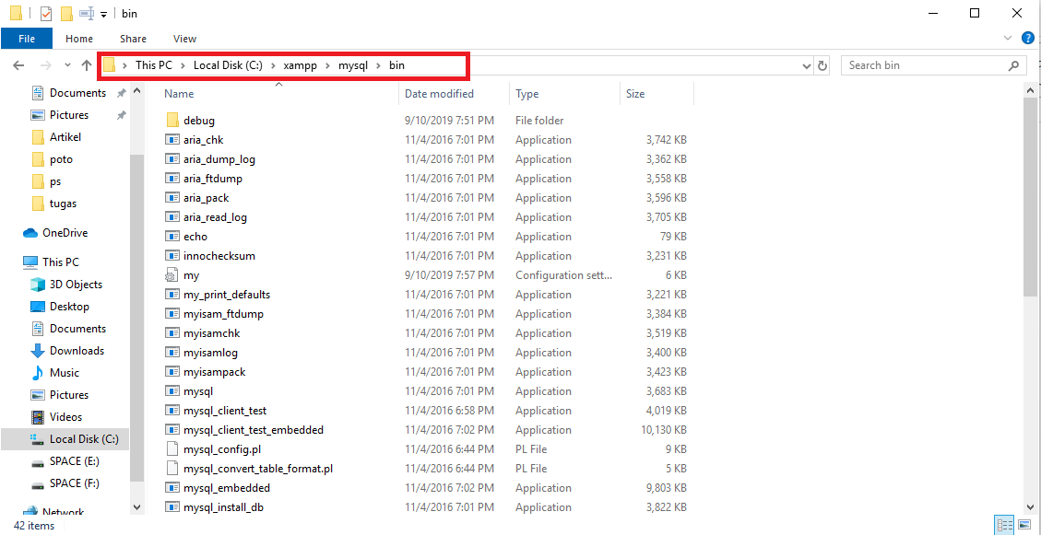Click 'mysql' in the address path
1041x535 pixels.
[x=352, y=65]
